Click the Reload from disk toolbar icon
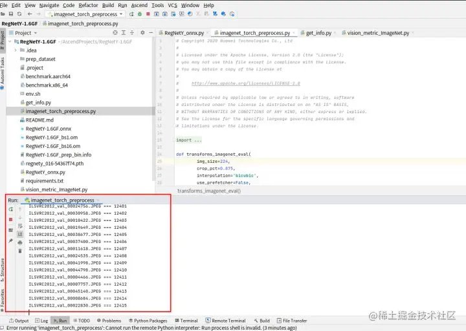 [x=19, y=14]
